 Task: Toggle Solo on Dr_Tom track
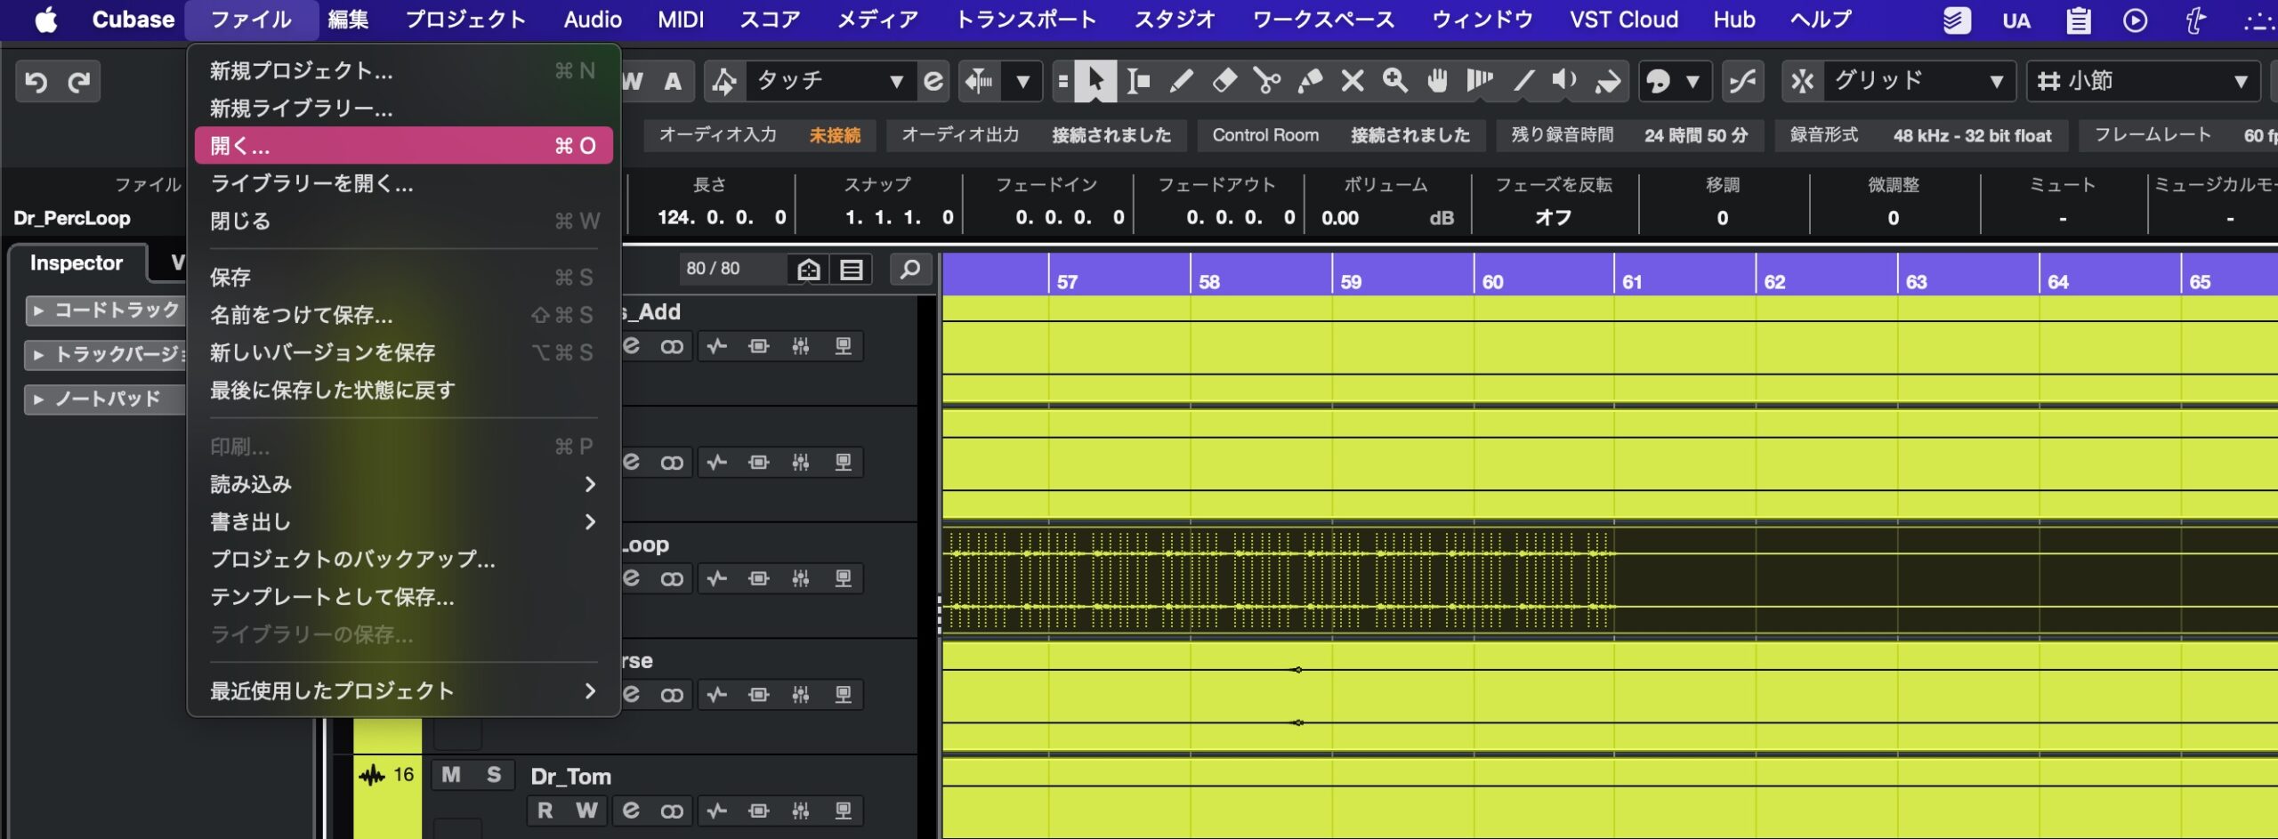494,775
